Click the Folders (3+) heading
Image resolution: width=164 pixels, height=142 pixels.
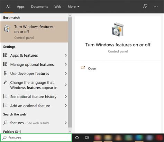tap(12, 132)
